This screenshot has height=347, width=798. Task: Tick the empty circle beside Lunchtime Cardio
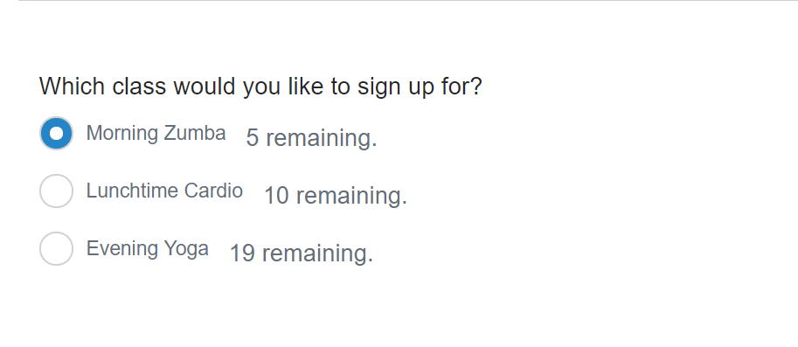56,191
